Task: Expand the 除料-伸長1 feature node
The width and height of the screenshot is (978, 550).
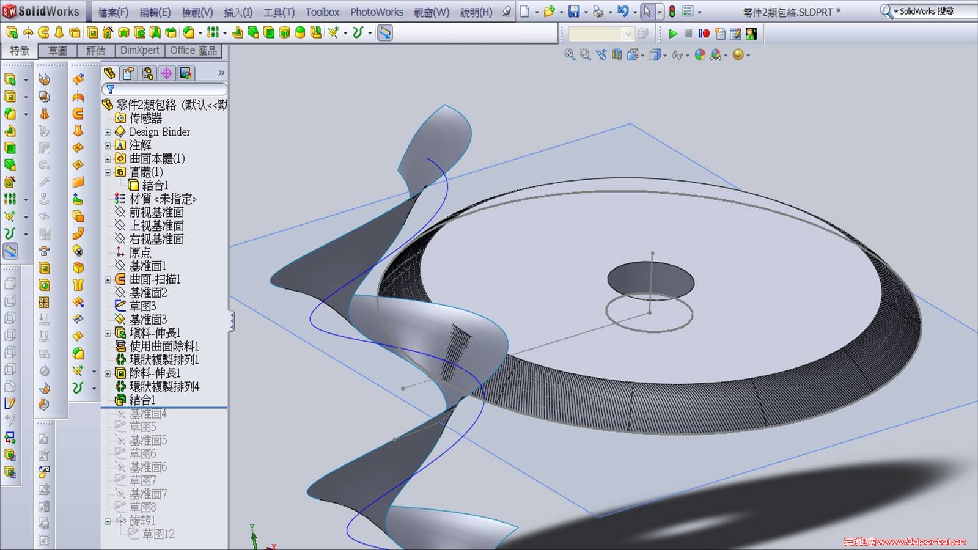Action: tap(108, 373)
